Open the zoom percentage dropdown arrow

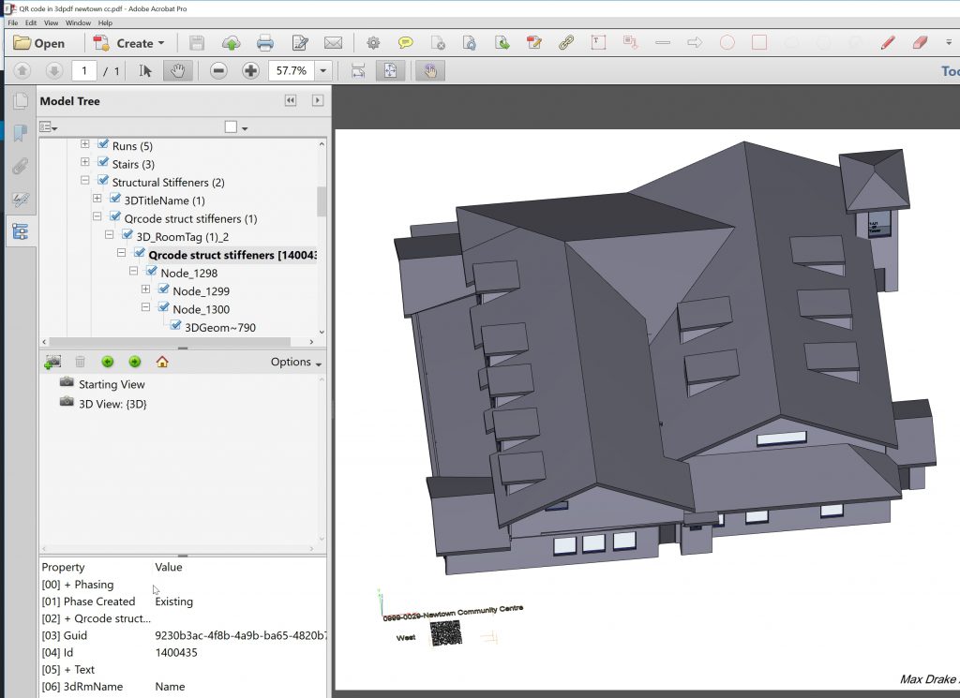323,71
